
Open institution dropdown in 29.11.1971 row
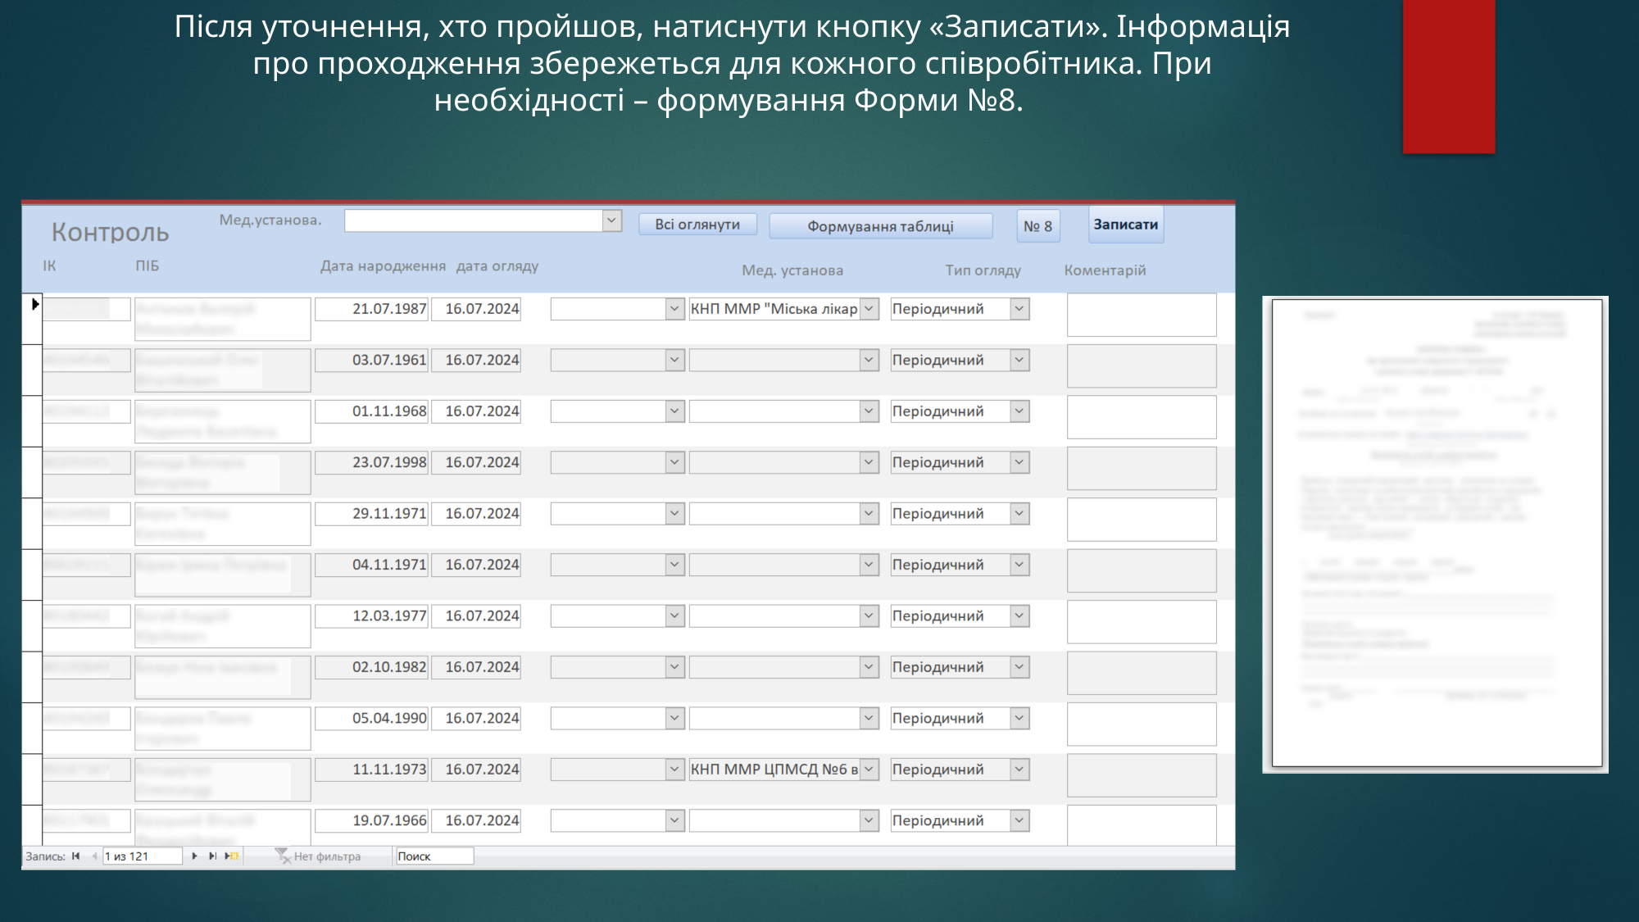point(869,514)
